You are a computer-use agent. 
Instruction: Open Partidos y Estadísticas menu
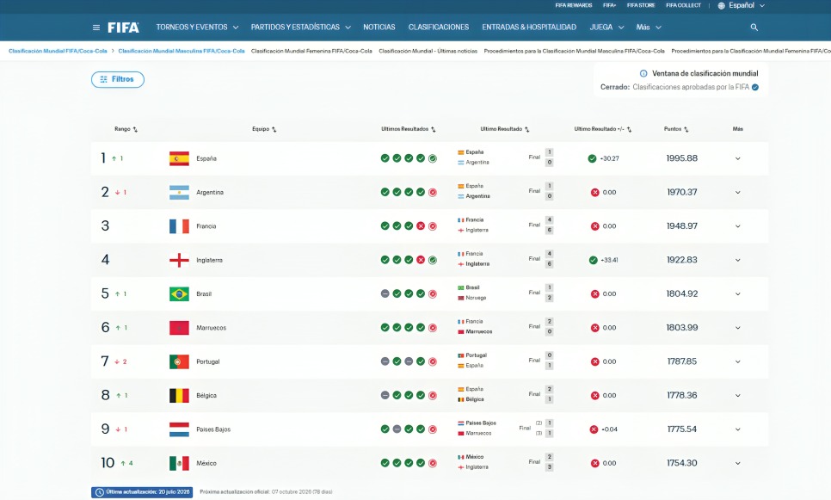[x=300, y=27]
